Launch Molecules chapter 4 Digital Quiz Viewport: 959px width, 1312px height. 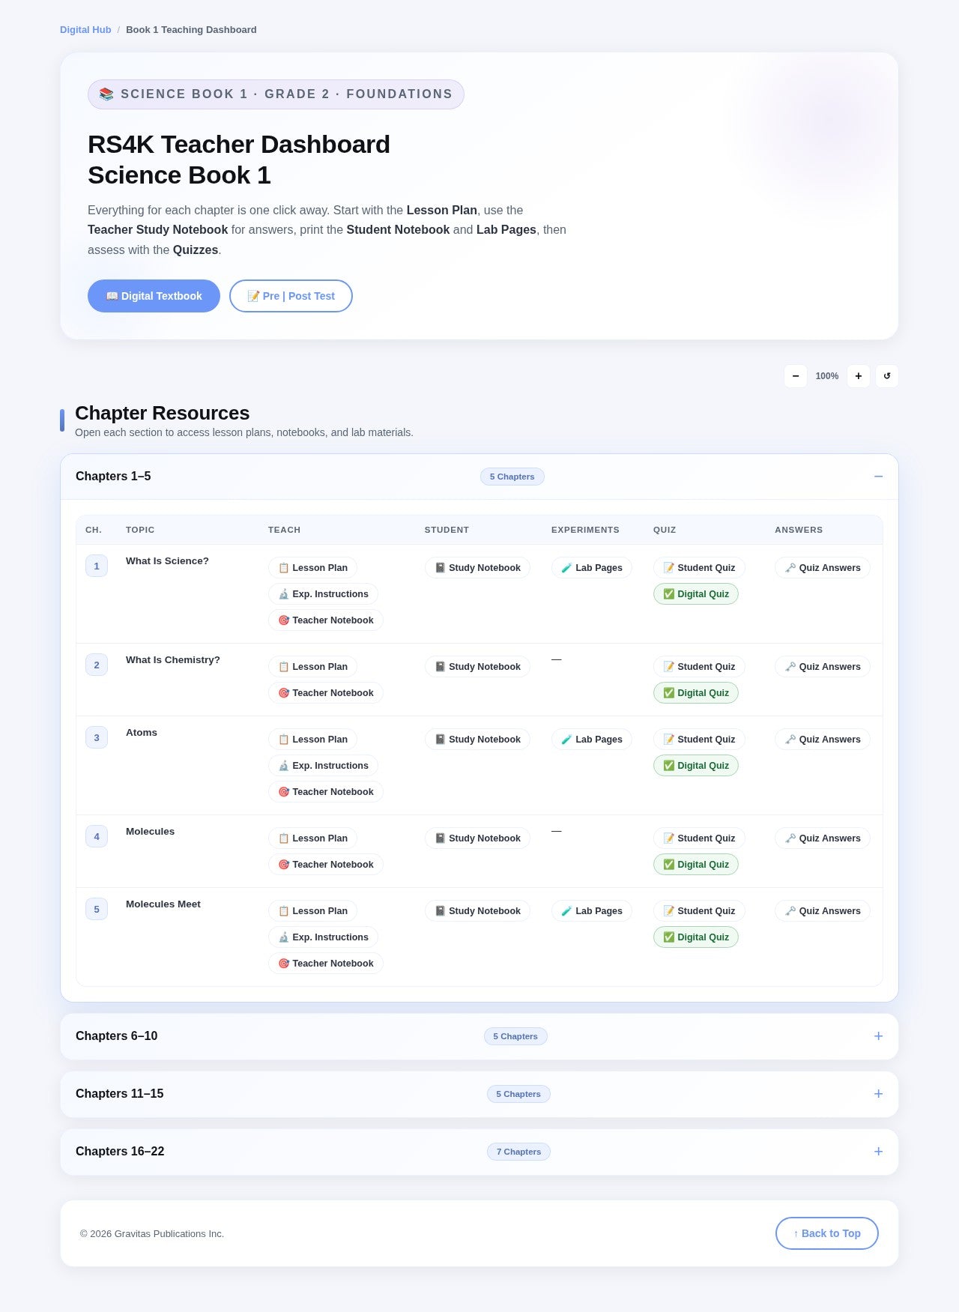(x=696, y=865)
